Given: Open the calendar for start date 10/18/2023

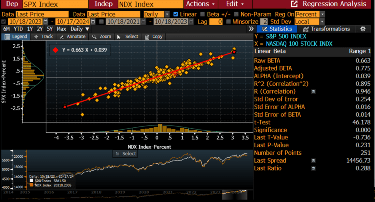Looking at the screenshot, I should coord(45,22).
